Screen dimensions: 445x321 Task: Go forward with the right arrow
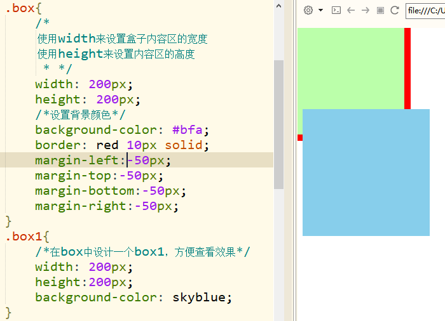pos(366,11)
